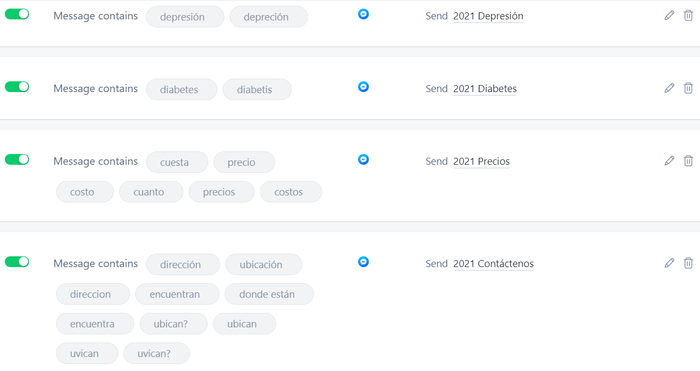The image size is (700, 371).
Task: Delete the 2021 Depresión keyword rule
Action: tap(688, 16)
